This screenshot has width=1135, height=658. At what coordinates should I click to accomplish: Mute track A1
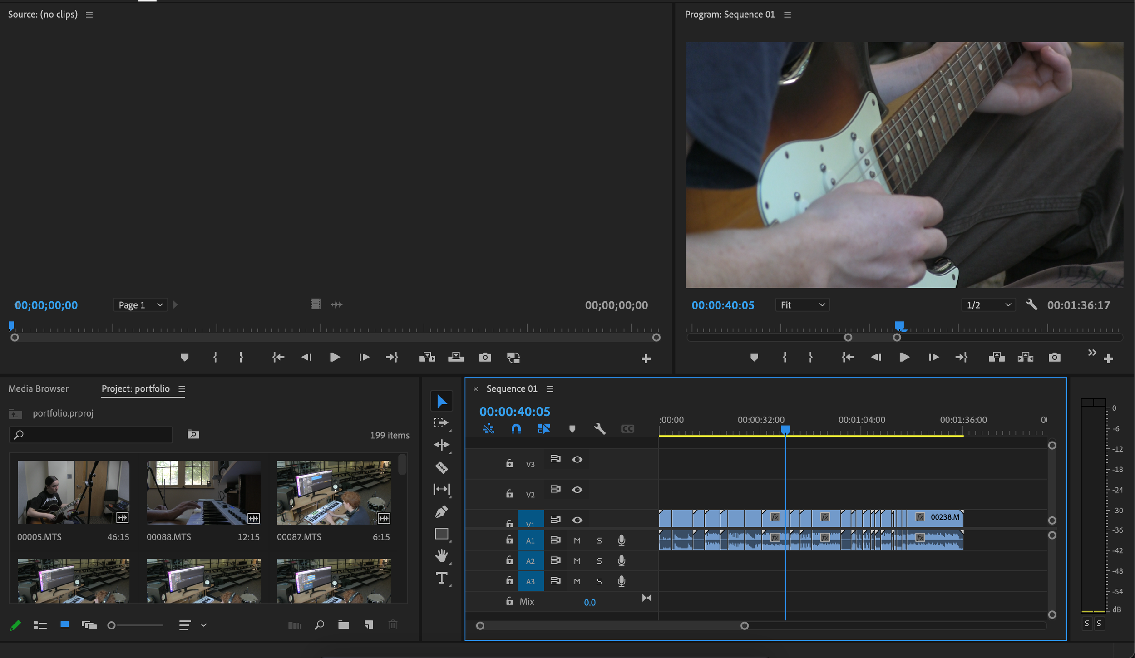click(x=577, y=540)
